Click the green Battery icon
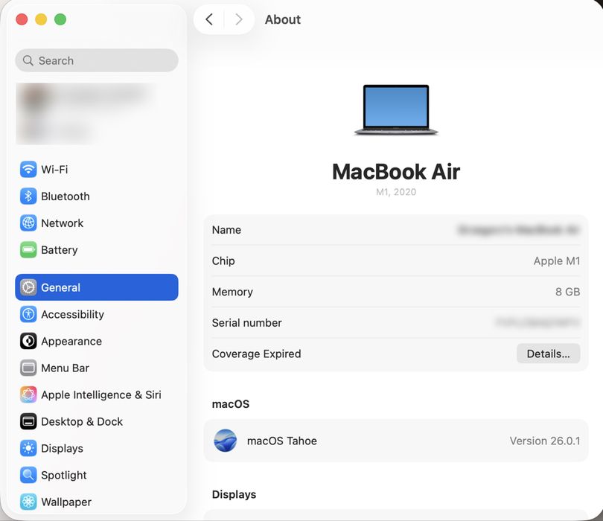 [28, 250]
